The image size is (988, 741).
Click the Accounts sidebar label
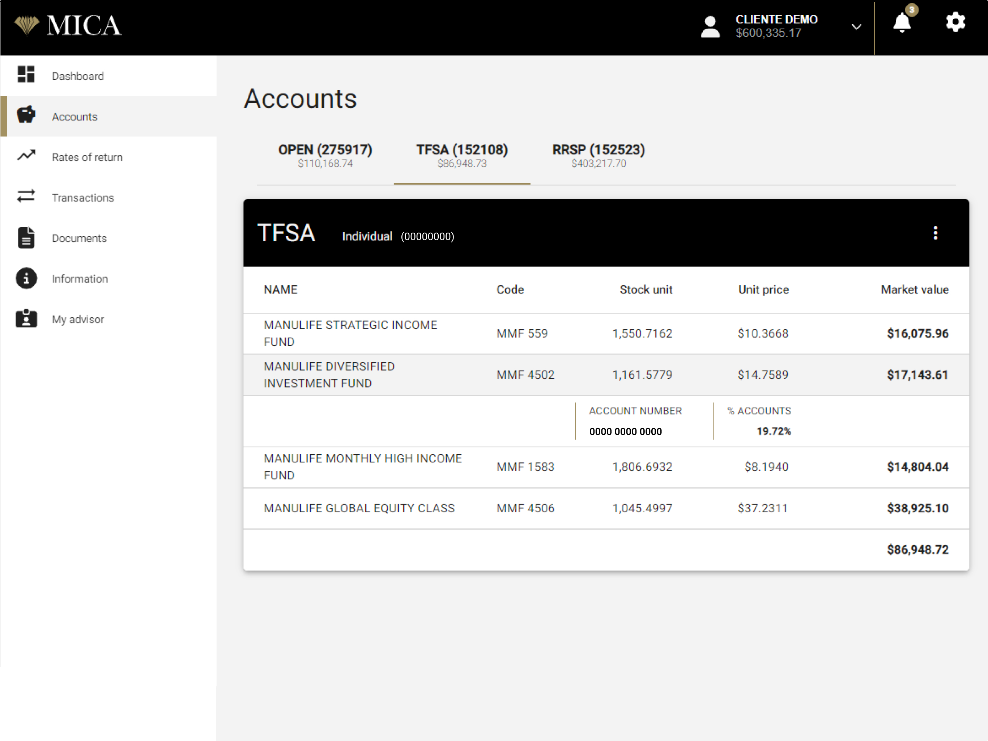tap(74, 117)
